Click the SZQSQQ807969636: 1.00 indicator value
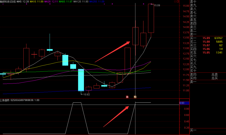The image size is (226, 135). [x=25, y=100]
